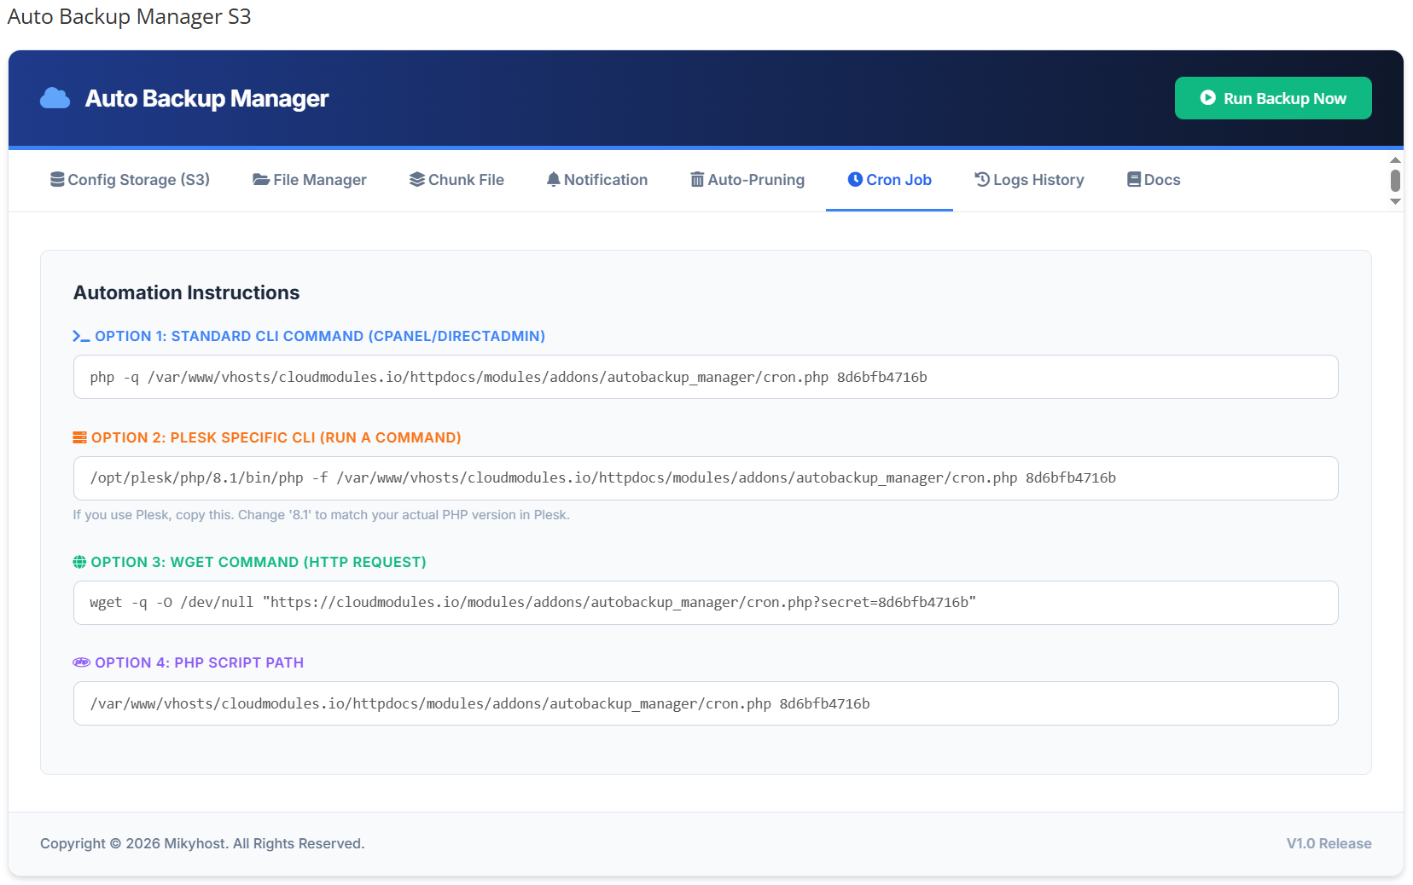Click the green globe icon beside Option 3
This screenshot has width=1413, height=885.
(78, 562)
